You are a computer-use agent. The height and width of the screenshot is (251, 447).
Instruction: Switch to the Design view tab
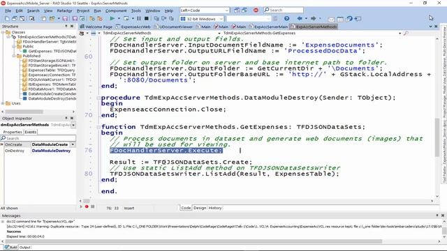[x=200, y=208]
